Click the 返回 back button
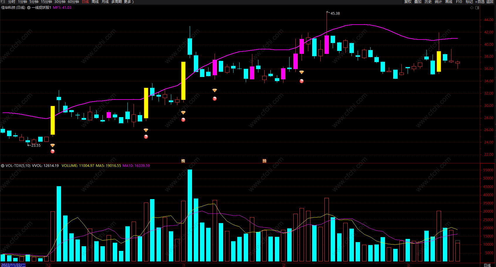 click(490, 2)
